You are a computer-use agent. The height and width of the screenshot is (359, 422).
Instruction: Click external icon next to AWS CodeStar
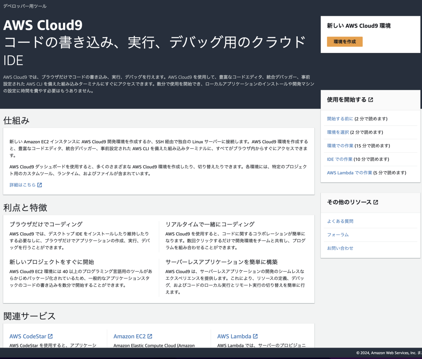click(50, 336)
